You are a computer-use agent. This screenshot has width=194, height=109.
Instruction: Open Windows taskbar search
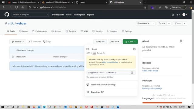[x=8, y=107]
